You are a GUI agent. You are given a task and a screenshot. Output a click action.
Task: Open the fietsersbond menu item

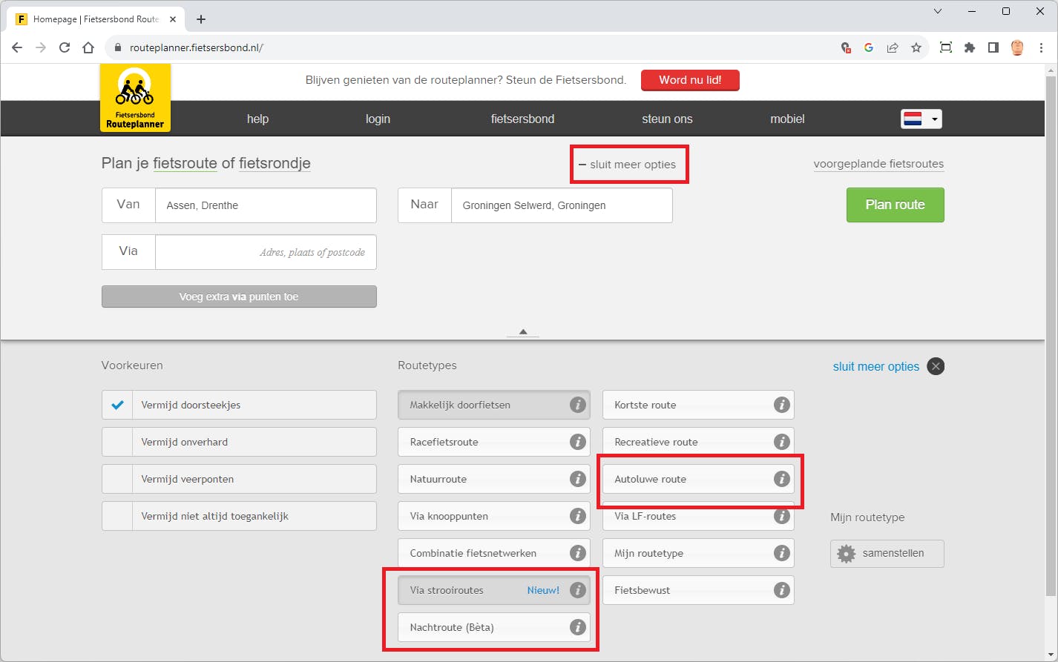click(x=522, y=119)
